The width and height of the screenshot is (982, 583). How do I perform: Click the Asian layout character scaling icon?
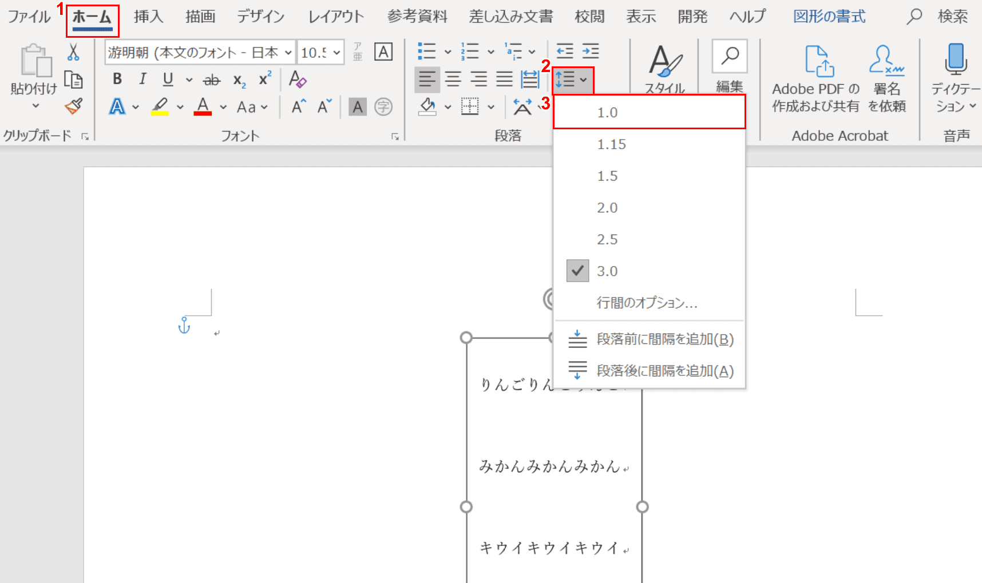click(522, 106)
